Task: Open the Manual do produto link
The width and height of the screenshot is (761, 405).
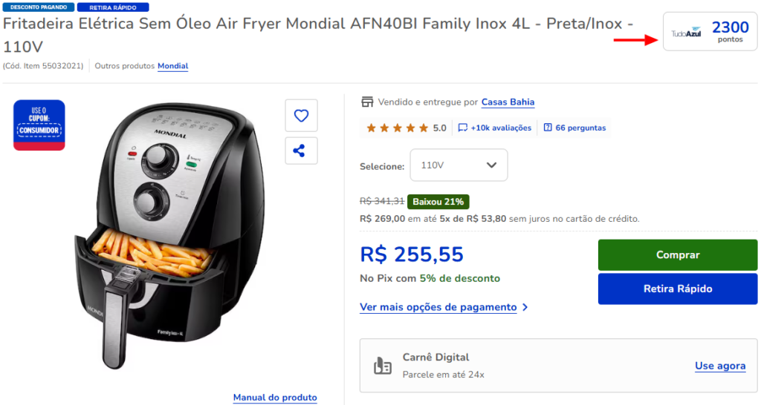Action: click(x=275, y=398)
